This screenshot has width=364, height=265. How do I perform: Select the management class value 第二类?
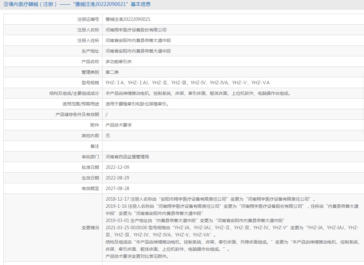112,72
